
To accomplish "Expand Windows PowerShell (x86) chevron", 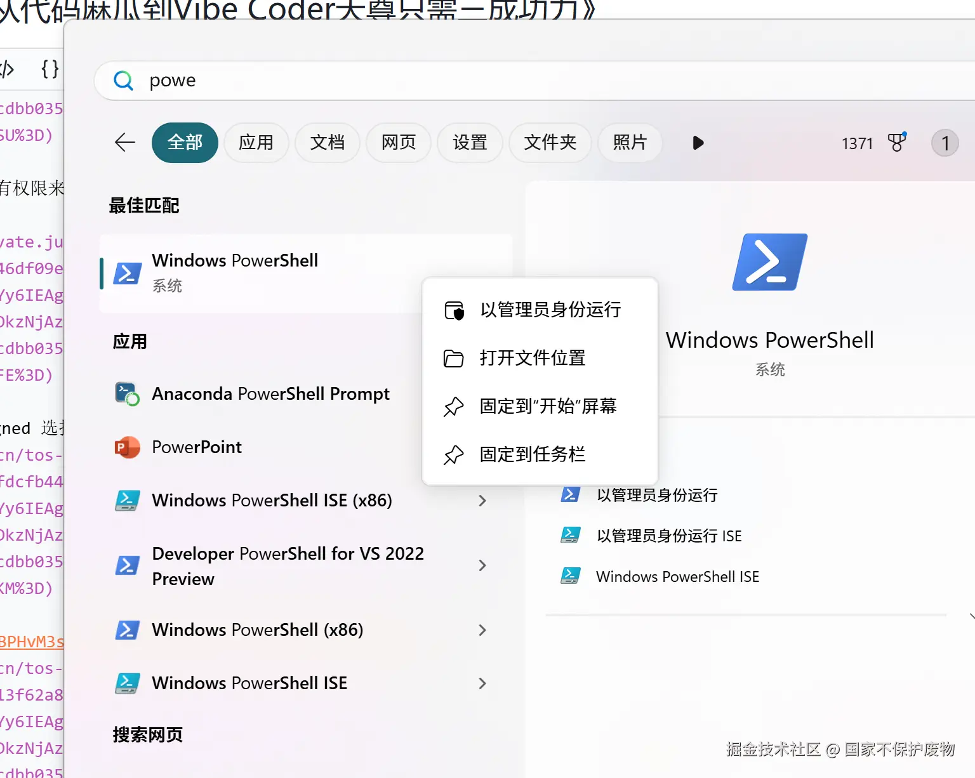I will pyautogui.click(x=482, y=630).
